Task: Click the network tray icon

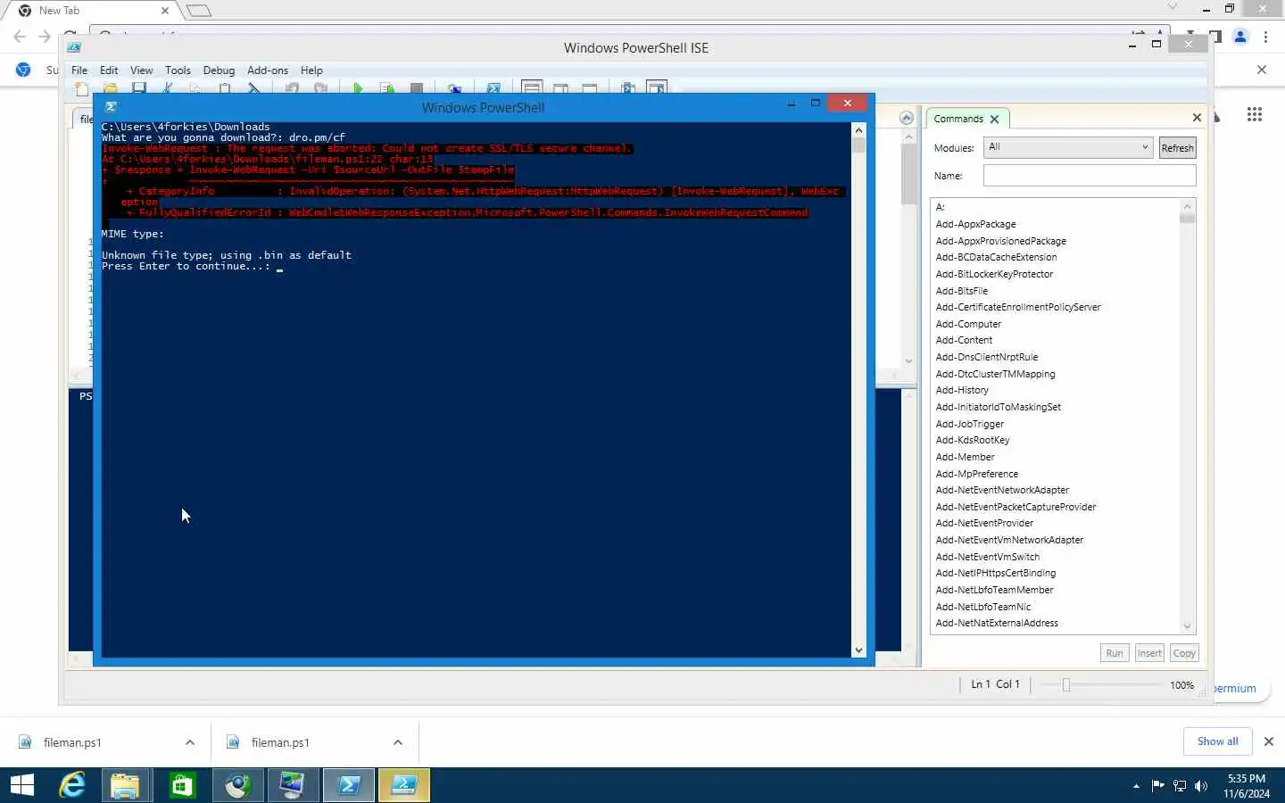Action: (1180, 786)
